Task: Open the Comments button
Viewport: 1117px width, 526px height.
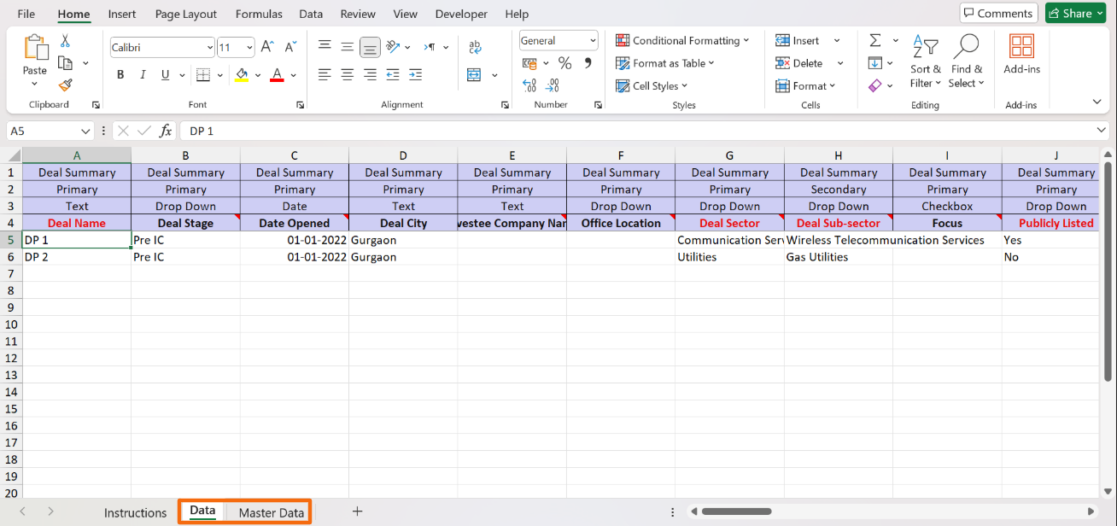Action: click(x=998, y=13)
